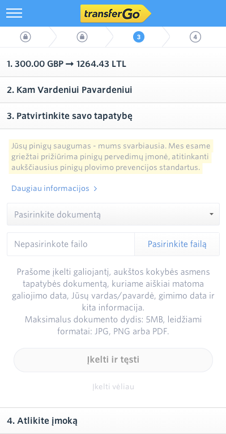Click the upload instructions paragraph
The height and width of the screenshot is (434, 226).
pos(113,301)
